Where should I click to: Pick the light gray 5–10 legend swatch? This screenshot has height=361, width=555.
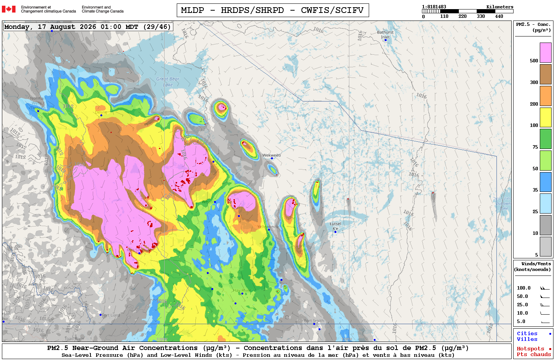click(x=545, y=247)
